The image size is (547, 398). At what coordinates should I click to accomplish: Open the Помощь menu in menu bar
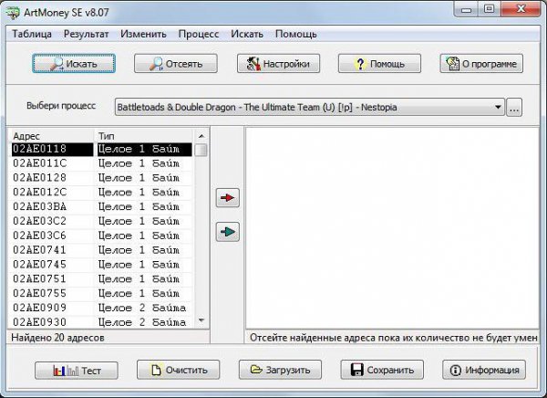[295, 34]
